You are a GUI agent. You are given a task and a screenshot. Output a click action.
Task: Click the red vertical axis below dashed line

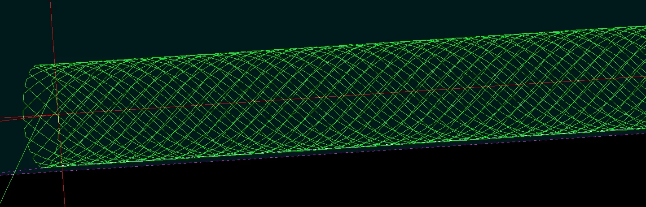tap(63, 188)
